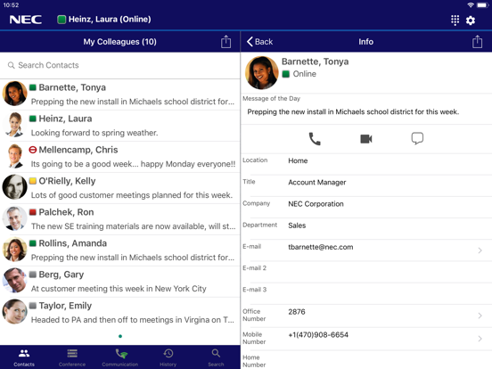Click the Search Contacts field
The image size is (492, 369).
tap(119, 65)
